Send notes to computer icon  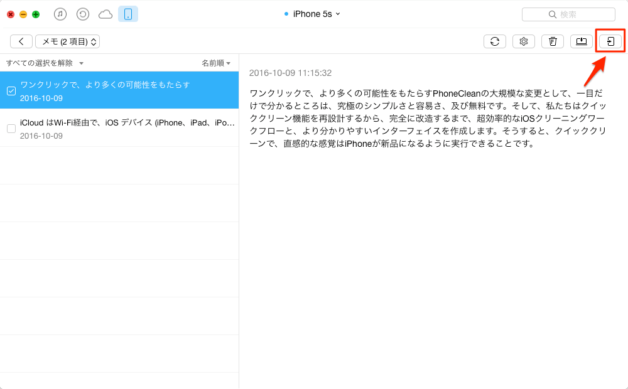581,41
